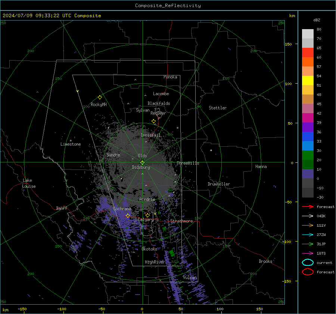Image resolution: width=336 pixels, height=314 pixels.
Task: Click the Vulcan label
Action: pyautogui.click(x=190, y=277)
